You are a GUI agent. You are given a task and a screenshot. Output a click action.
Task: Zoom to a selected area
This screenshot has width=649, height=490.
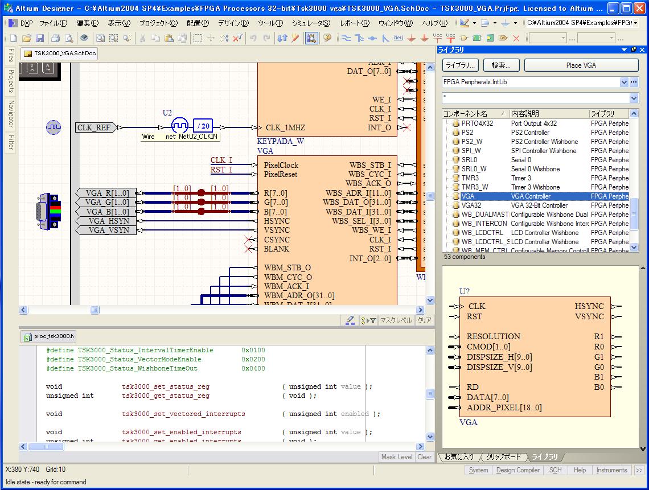(x=113, y=39)
